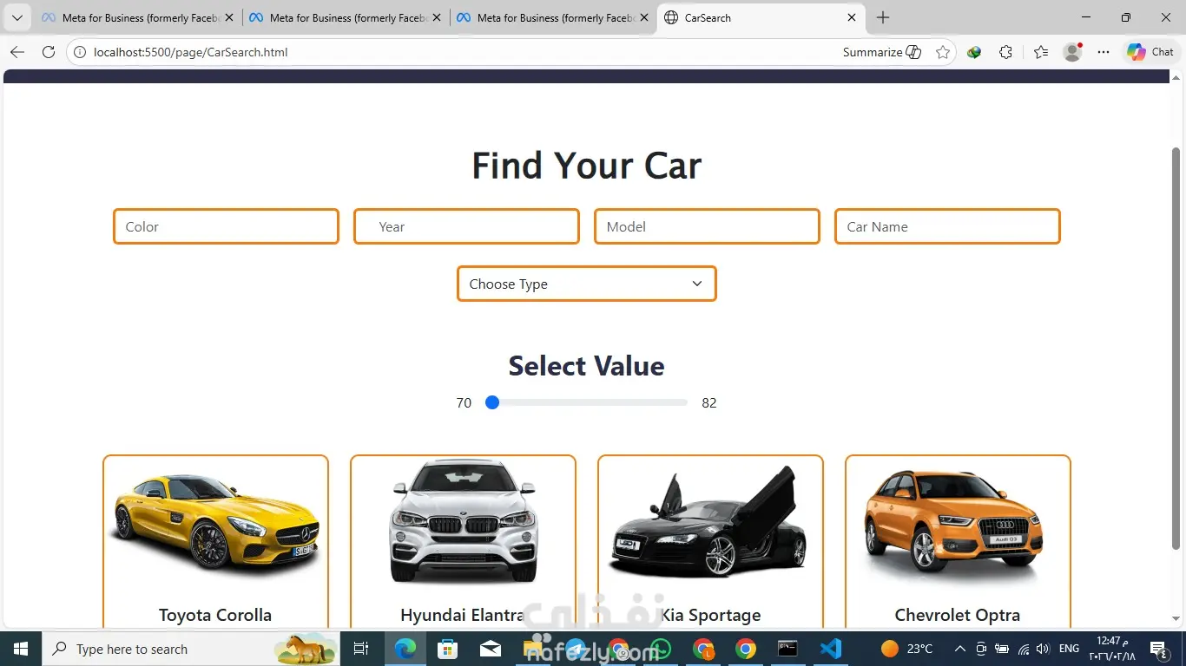
Task: Open a new browser tab
Action: 883,17
